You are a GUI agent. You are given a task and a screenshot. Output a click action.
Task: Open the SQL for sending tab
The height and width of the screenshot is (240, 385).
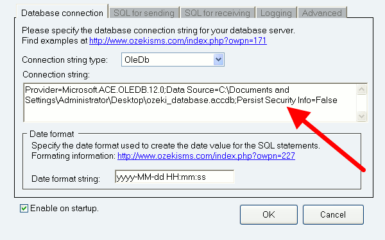144,13
